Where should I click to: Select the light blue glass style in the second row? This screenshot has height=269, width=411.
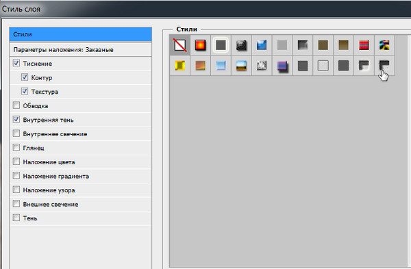(221, 66)
